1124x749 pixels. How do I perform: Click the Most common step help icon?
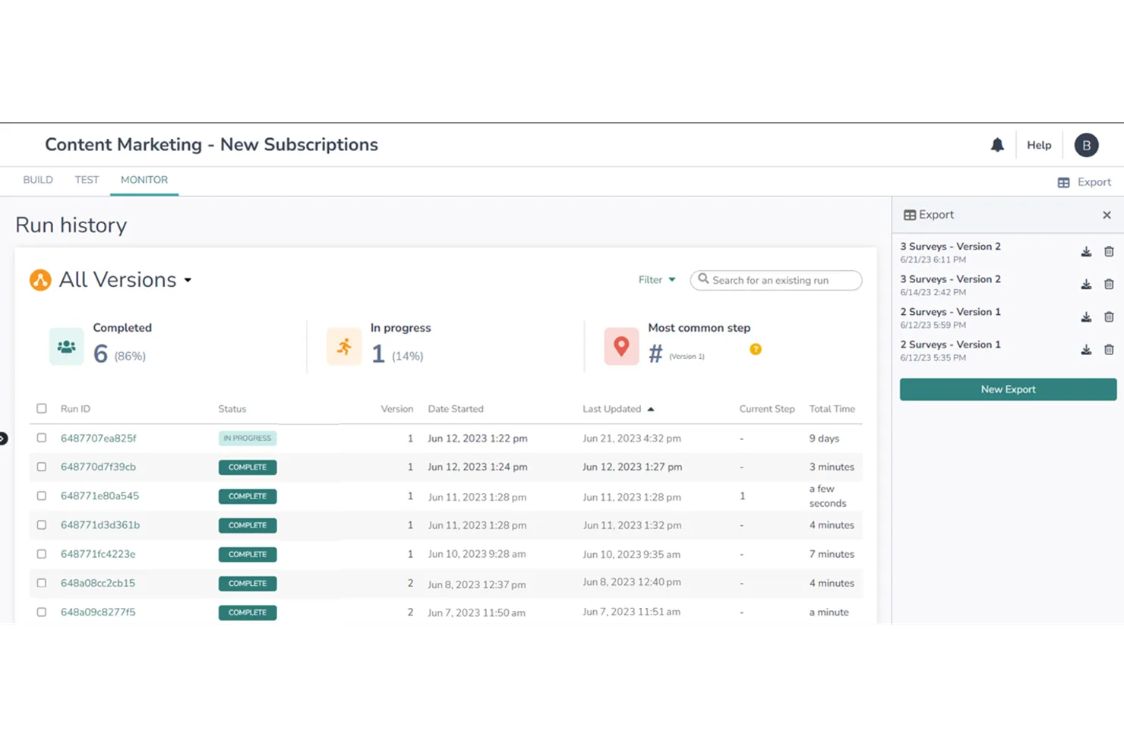click(x=755, y=349)
